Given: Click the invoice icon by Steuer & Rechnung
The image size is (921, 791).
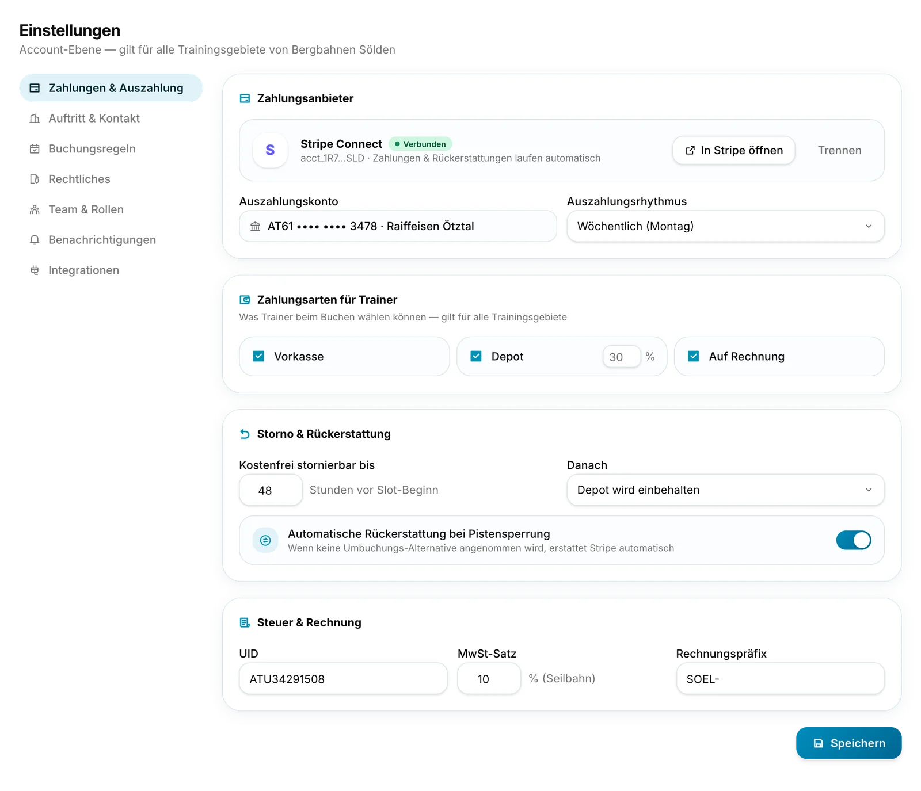Looking at the screenshot, I should [245, 622].
